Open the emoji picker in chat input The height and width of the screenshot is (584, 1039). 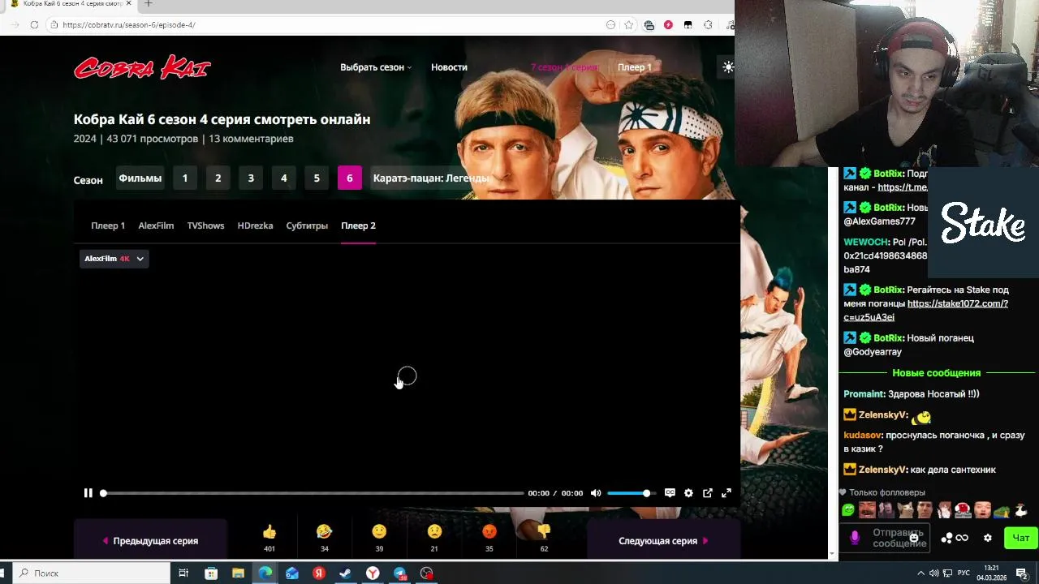click(914, 538)
